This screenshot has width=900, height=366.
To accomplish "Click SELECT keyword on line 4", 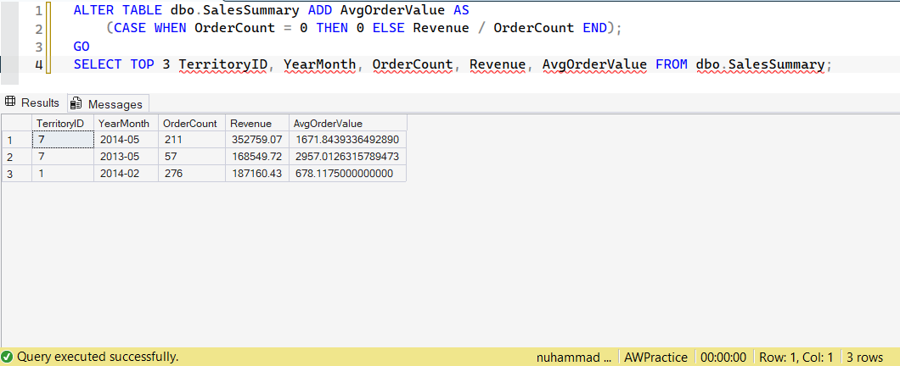I will [98, 64].
